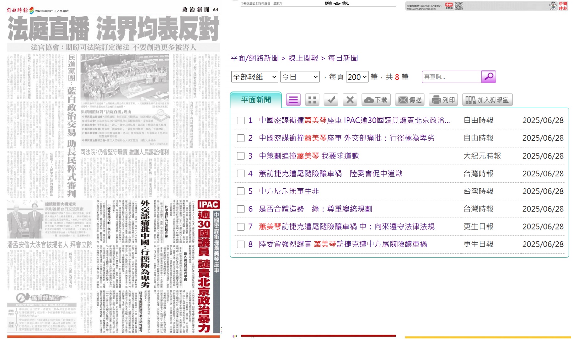Screen dimensions: 573x339
Task: Check the box for article 7
Action: (x=241, y=227)
